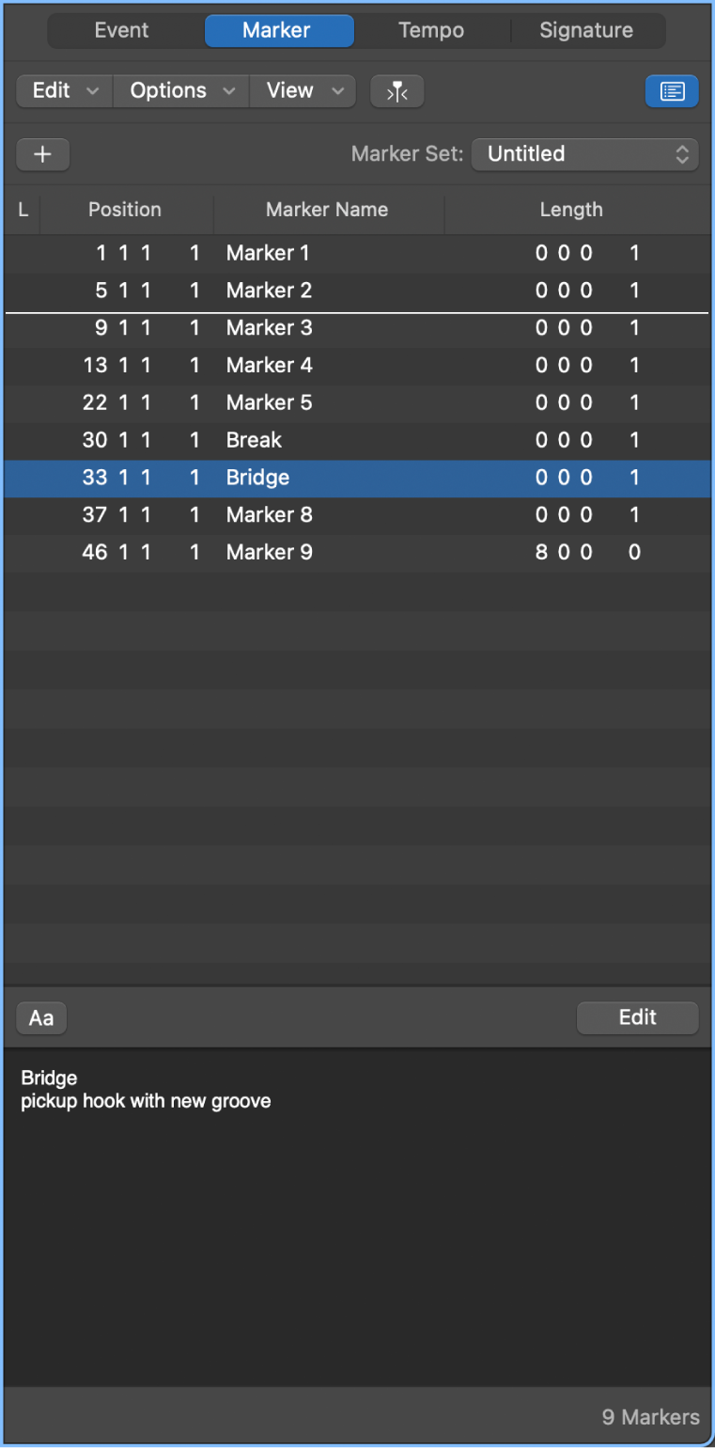Click the Position column header
This screenshot has height=1448, width=715.
pos(124,210)
